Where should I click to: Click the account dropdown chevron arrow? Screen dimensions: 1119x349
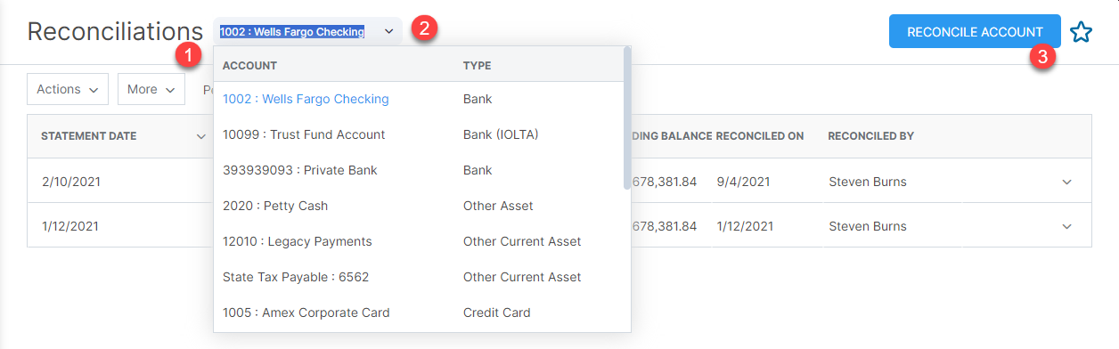(x=389, y=32)
